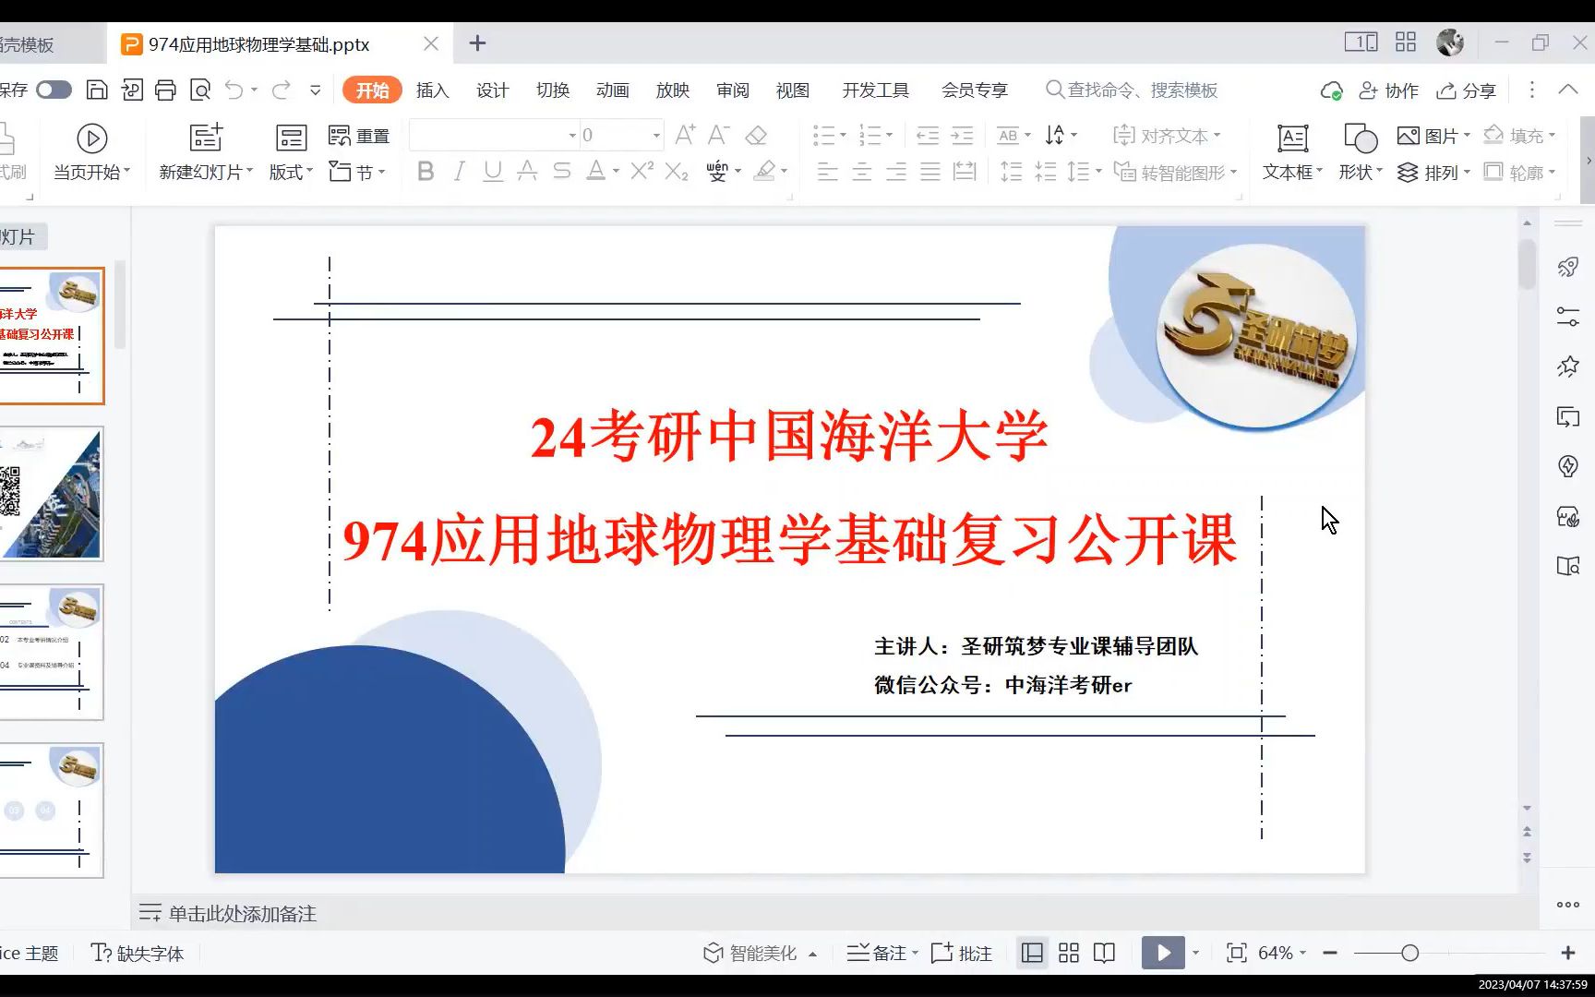
Task: Click the Share (分享) button
Action: click(x=1466, y=90)
